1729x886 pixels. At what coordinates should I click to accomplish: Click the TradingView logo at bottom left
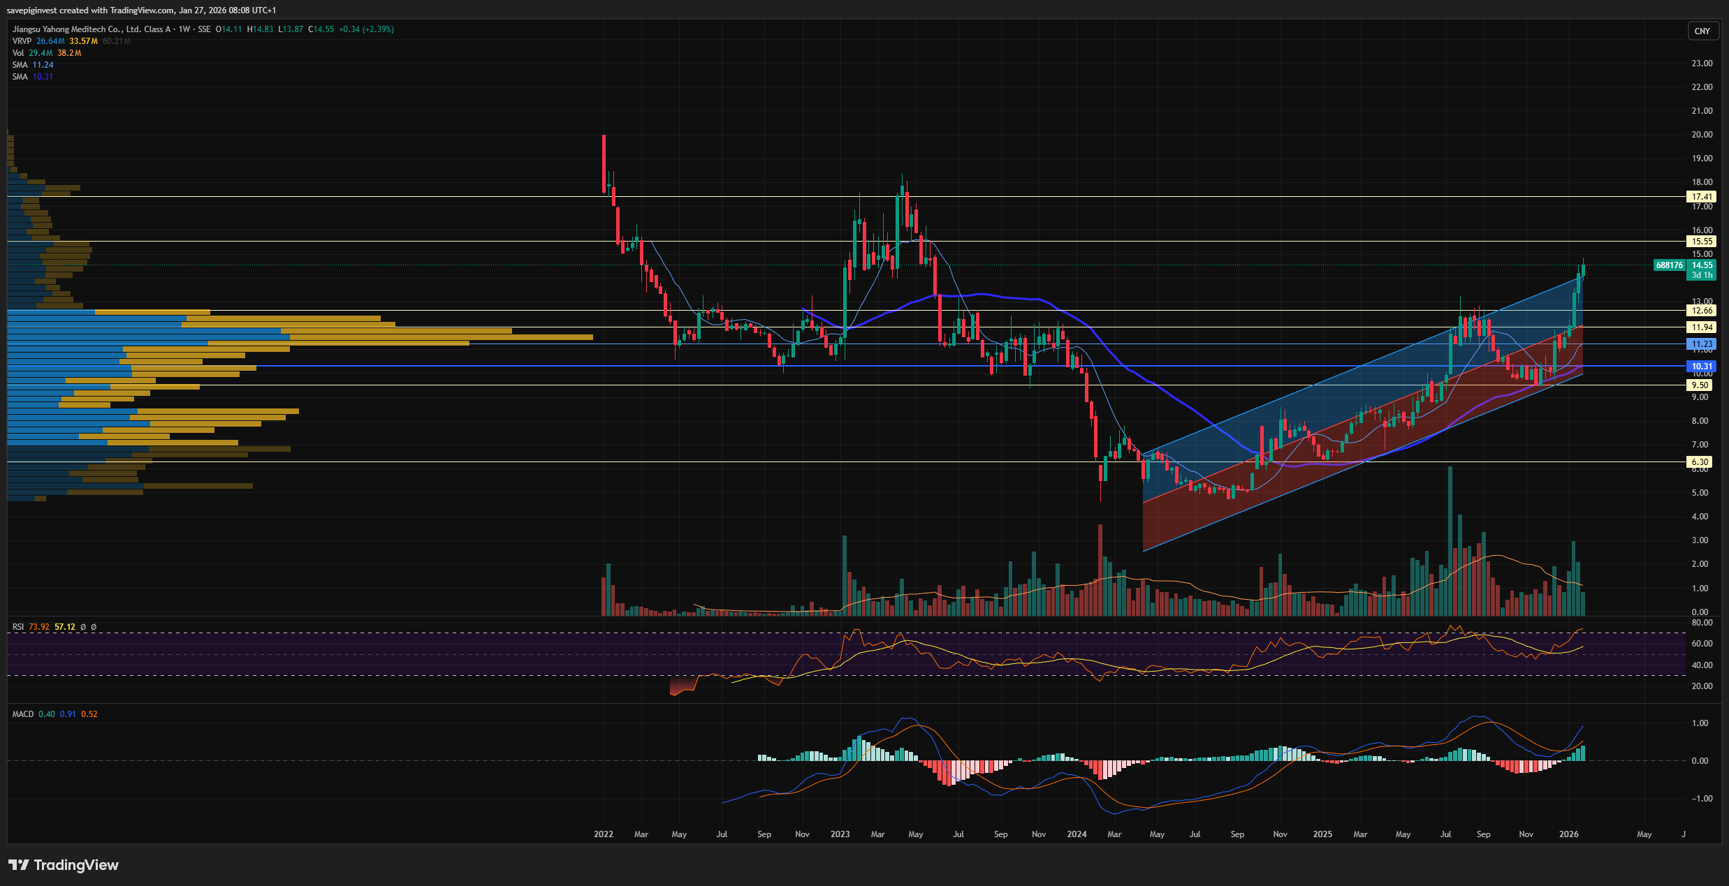[x=64, y=865]
